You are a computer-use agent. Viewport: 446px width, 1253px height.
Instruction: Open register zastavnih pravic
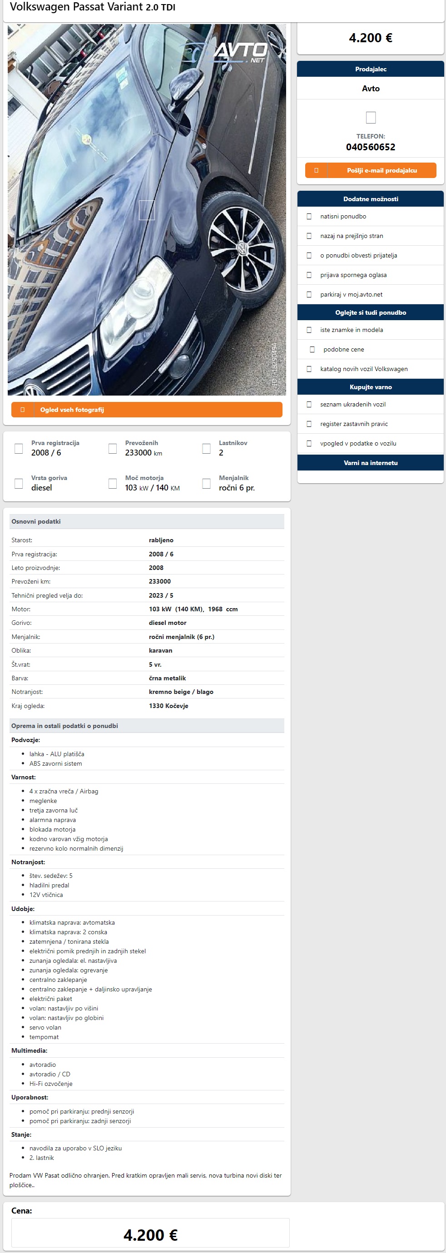click(x=354, y=424)
